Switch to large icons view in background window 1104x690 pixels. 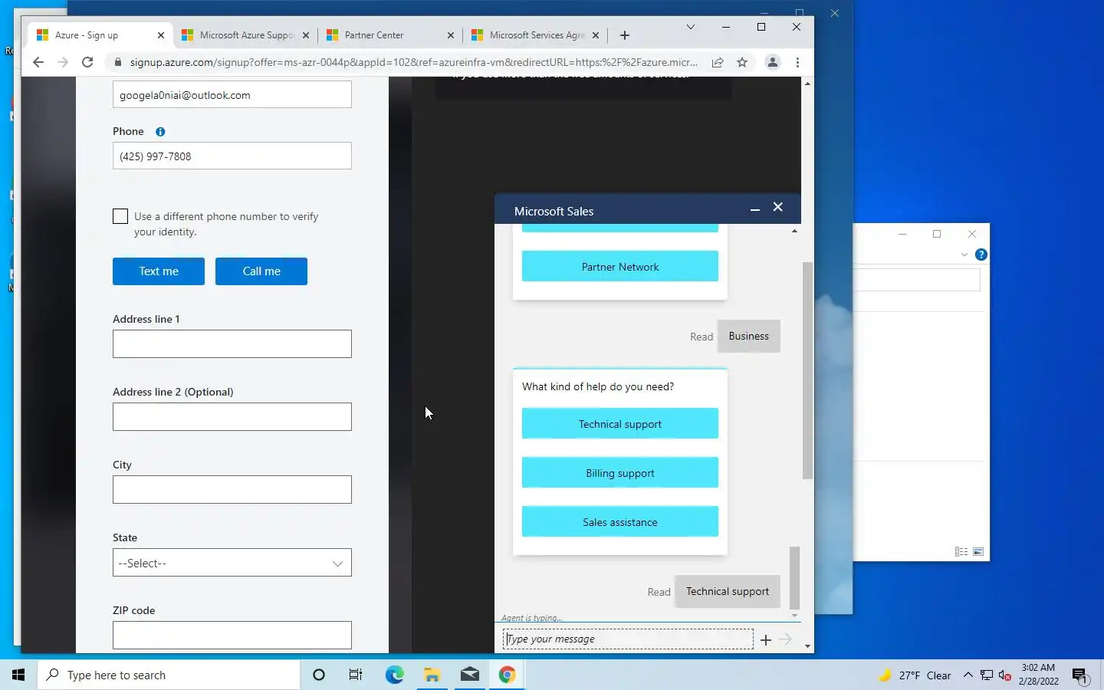click(978, 552)
